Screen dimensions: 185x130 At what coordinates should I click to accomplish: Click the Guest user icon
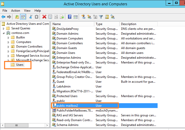coord(54,82)
